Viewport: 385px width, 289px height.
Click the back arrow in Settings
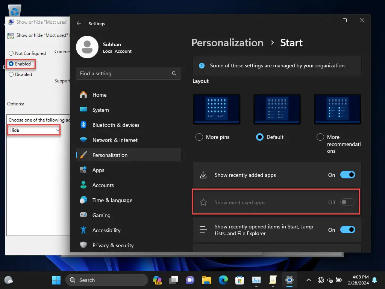coord(79,24)
